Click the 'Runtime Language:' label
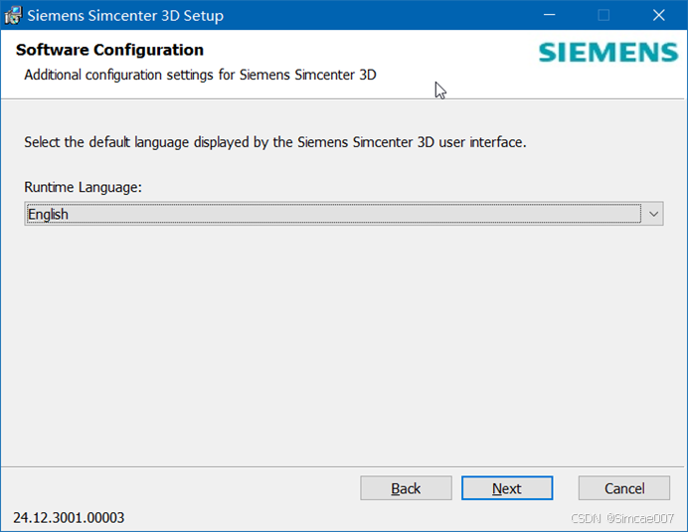Image resolution: width=688 pixels, height=532 pixels. click(83, 187)
